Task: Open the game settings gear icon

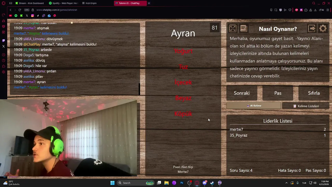Action: pyautogui.click(x=323, y=28)
